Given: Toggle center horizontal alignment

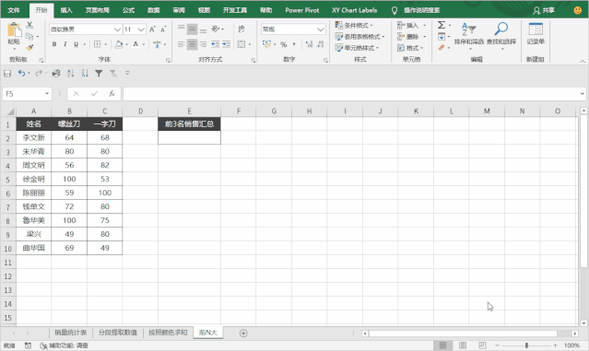Looking at the screenshot, I should [x=192, y=44].
